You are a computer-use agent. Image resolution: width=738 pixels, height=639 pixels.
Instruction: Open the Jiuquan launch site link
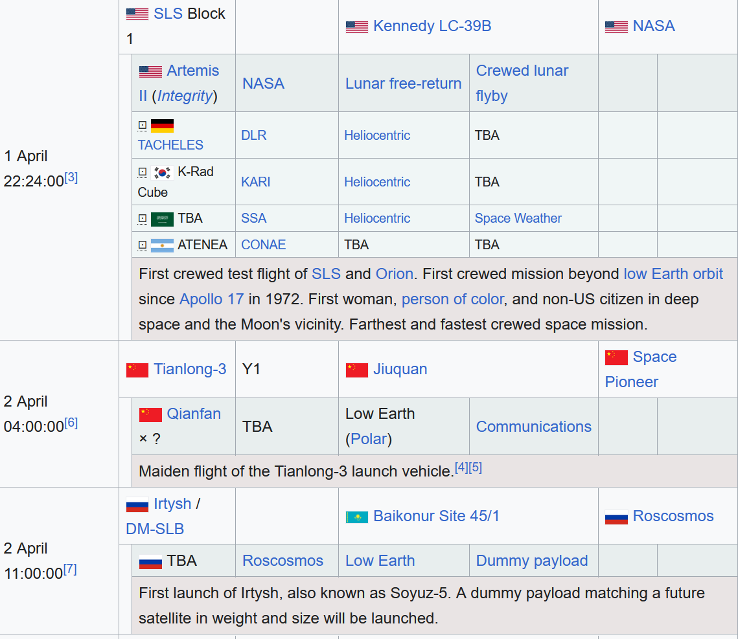400,369
